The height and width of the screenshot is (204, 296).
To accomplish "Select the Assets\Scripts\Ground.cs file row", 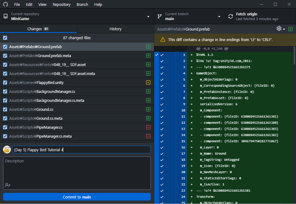I will pos(77,109).
